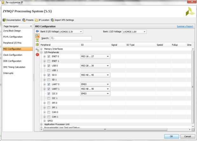
Task: Open the UART 0 EMIO dropdown
Action: click(x=95, y=84)
